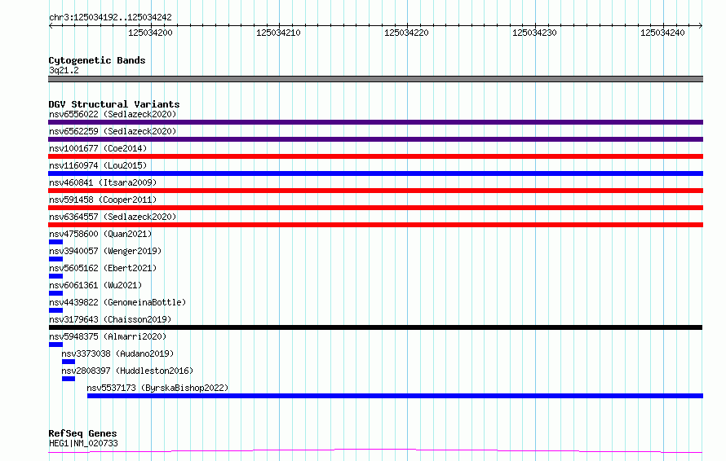The height and width of the screenshot is (461, 726).
Task: Open variant nsv6364557 (Sedlazeck2020) label
Action: (x=113, y=217)
